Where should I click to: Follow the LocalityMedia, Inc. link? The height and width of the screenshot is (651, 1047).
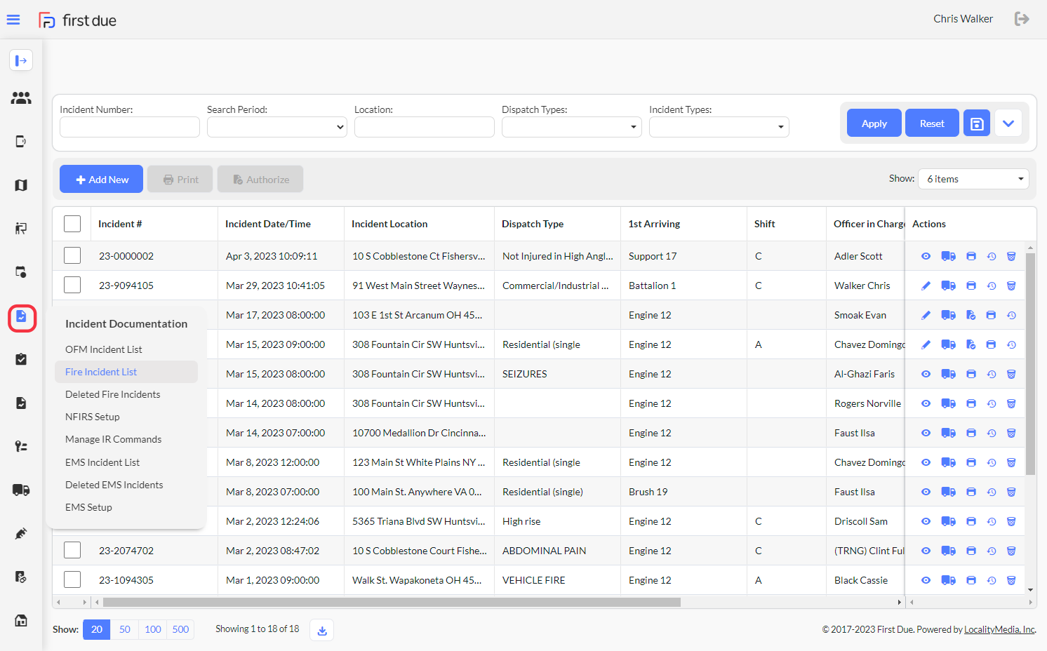(x=1000, y=630)
